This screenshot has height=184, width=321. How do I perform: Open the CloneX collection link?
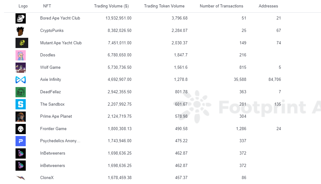pyautogui.click(x=47, y=177)
